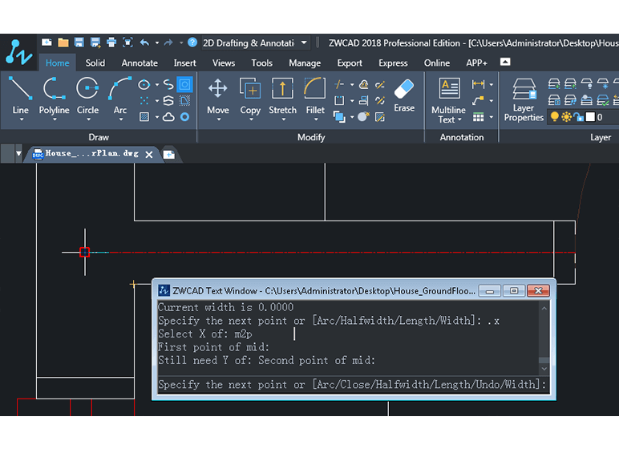
Task: Click the Undo arrow icon
Action: coord(144,42)
